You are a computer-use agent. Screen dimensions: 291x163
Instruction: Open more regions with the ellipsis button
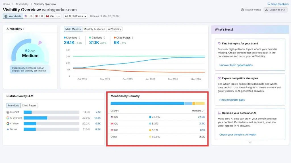pyautogui.click(x=58, y=16)
